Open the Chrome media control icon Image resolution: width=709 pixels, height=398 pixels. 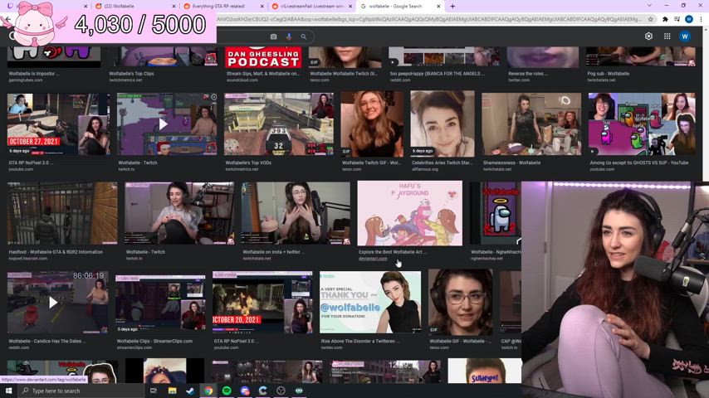pyautogui.click(x=677, y=19)
